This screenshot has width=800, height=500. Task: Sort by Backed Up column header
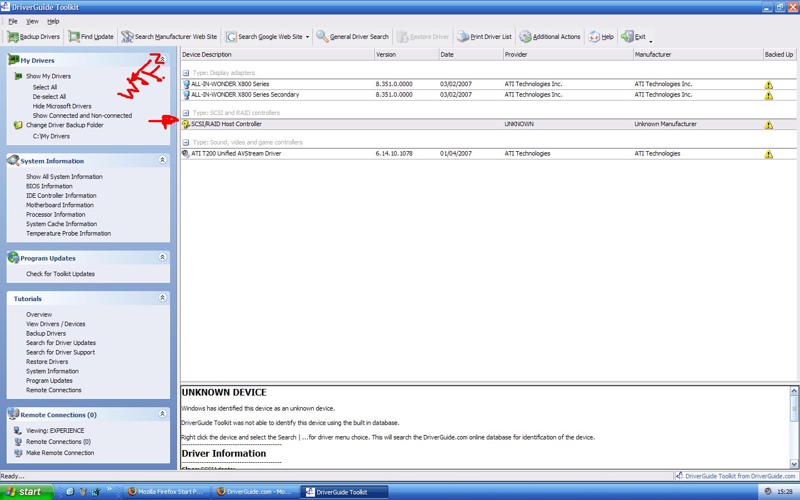pyautogui.click(x=779, y=54)
